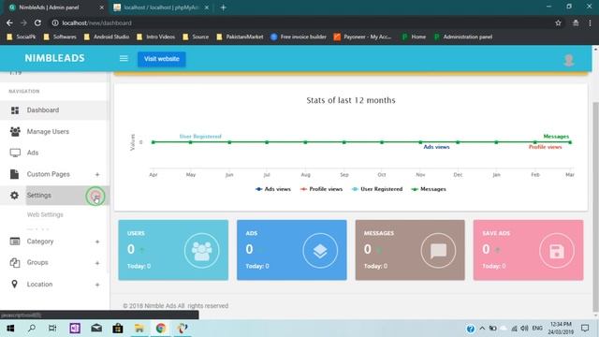Click the Category sidebar icon
This screenshot has width=599, height=337.
tap(15, 242)
